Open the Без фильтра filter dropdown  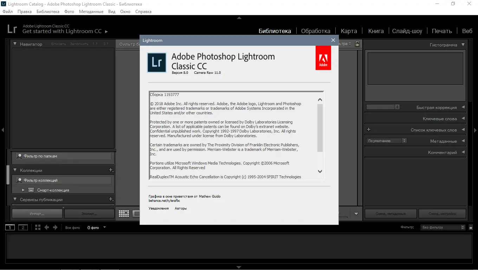443,227
